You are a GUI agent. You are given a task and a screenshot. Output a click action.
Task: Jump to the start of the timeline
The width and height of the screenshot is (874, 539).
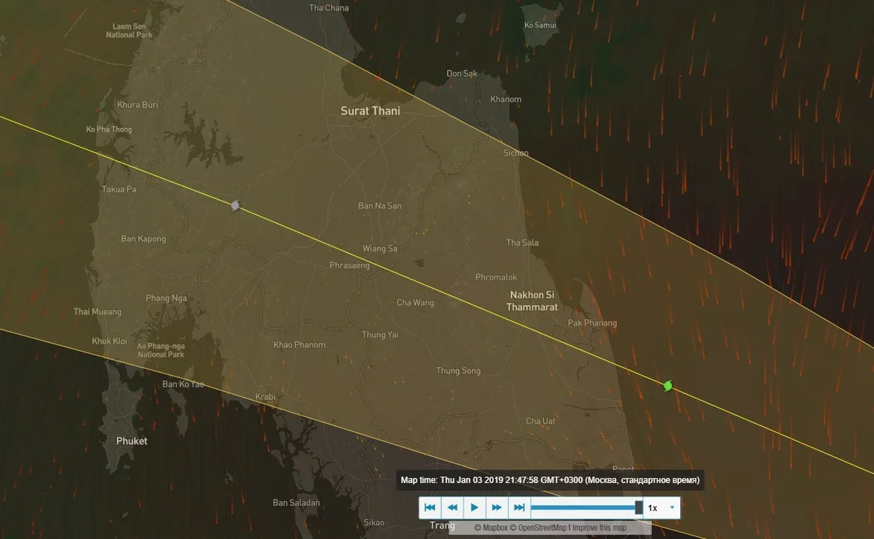tap(430, 508)
